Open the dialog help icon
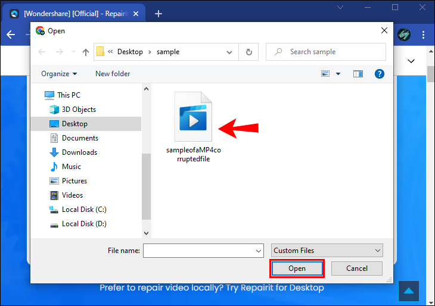The height and width of the screenshot is (306, 435). tap(379, 74)
